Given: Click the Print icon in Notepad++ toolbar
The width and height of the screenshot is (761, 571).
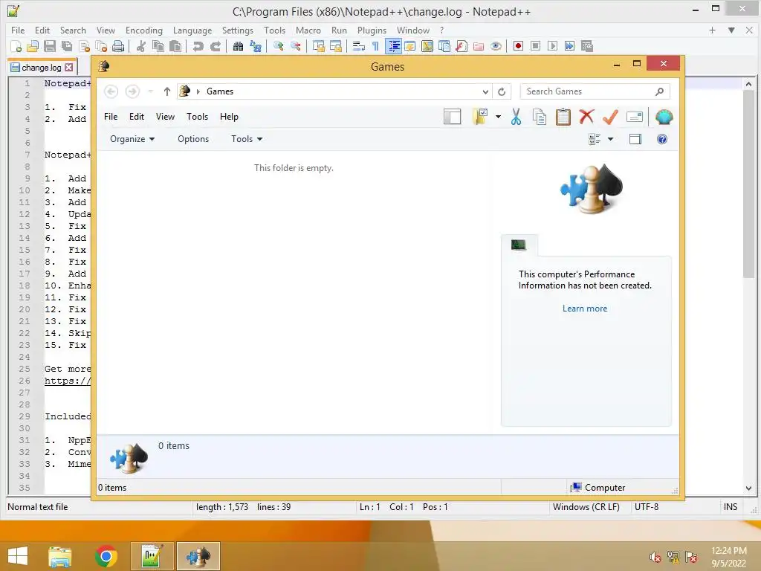Looking at the screenshot, I should coord(118,46).
